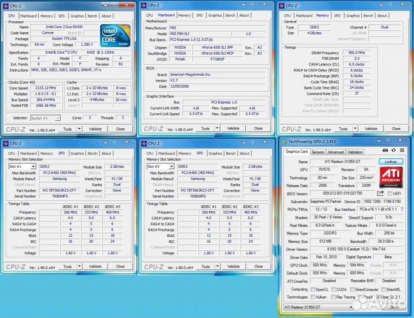
Task: Click the GPU-Z title bar app icon
Action: [x=285, y=142]
